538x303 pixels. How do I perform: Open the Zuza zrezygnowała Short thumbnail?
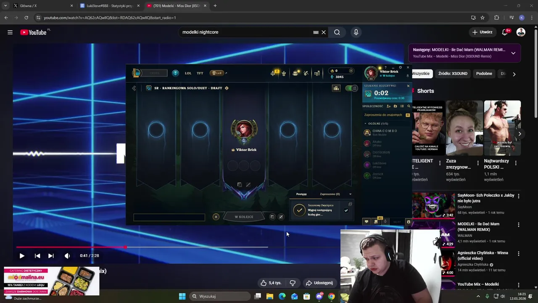(x=464, y=128)
